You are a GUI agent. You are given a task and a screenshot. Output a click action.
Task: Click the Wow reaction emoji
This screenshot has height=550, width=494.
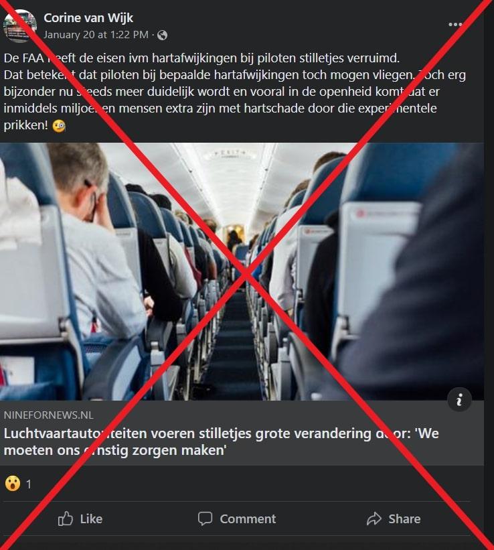(x=13, y=484)
